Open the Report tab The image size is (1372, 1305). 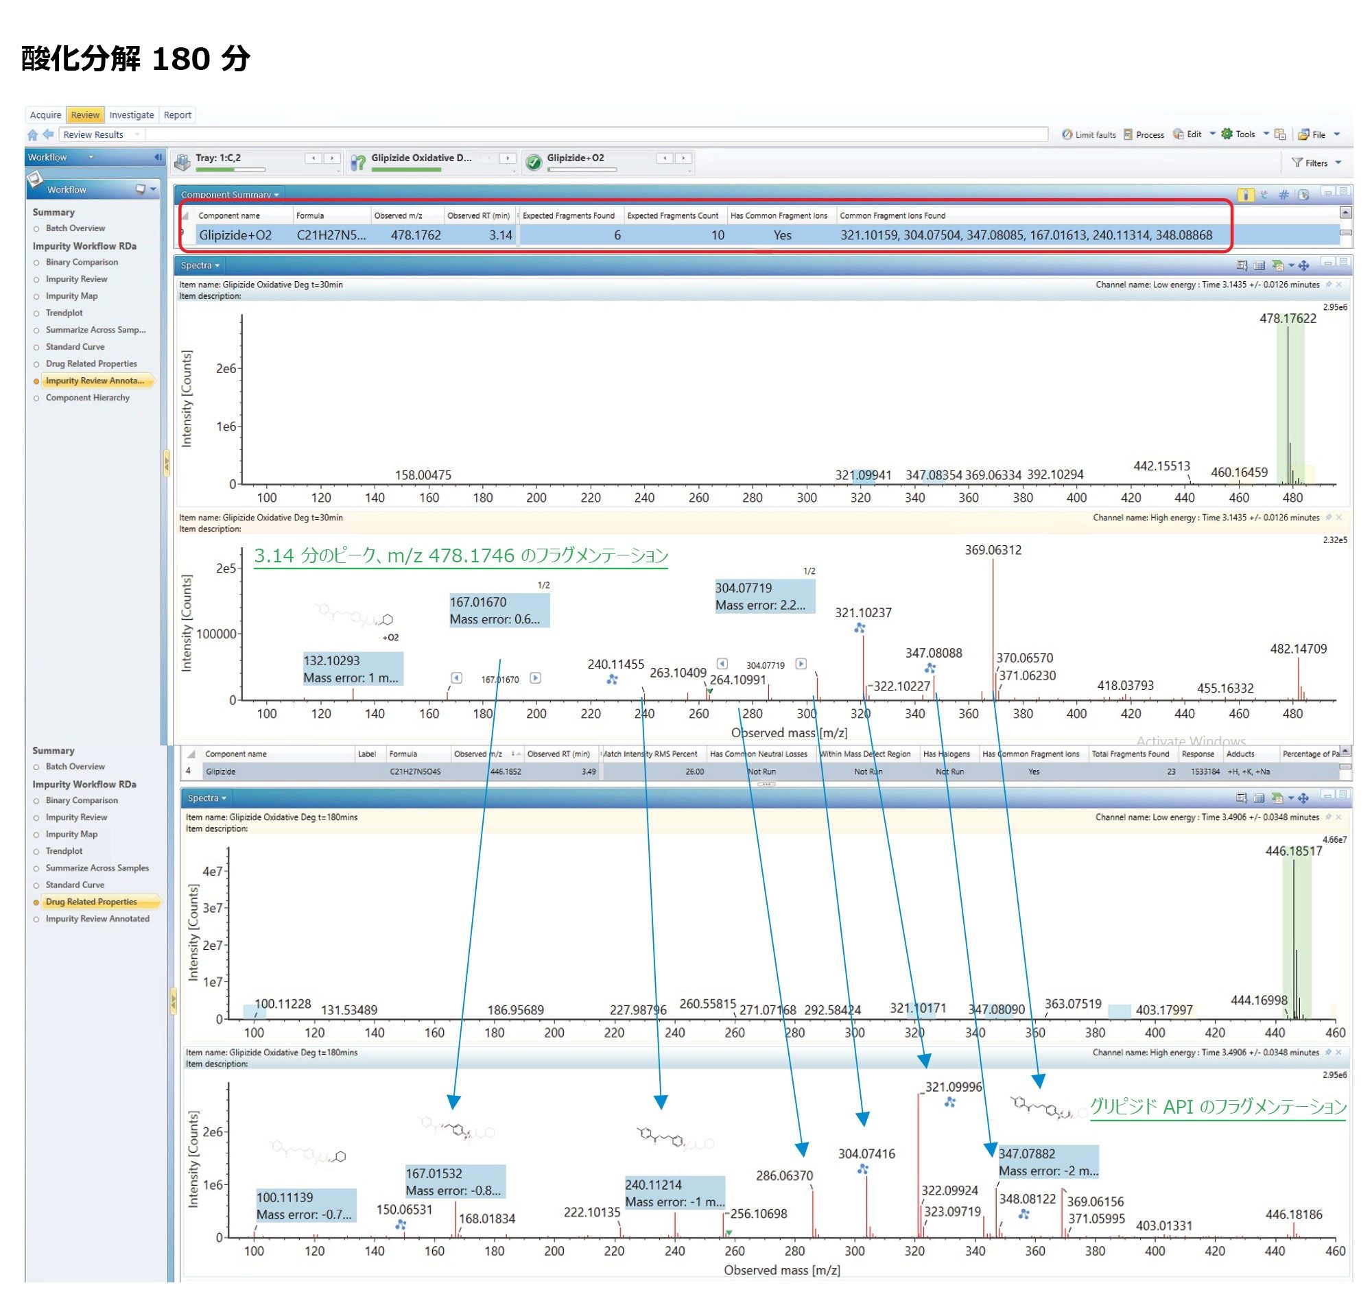click(x=177, y=115)
